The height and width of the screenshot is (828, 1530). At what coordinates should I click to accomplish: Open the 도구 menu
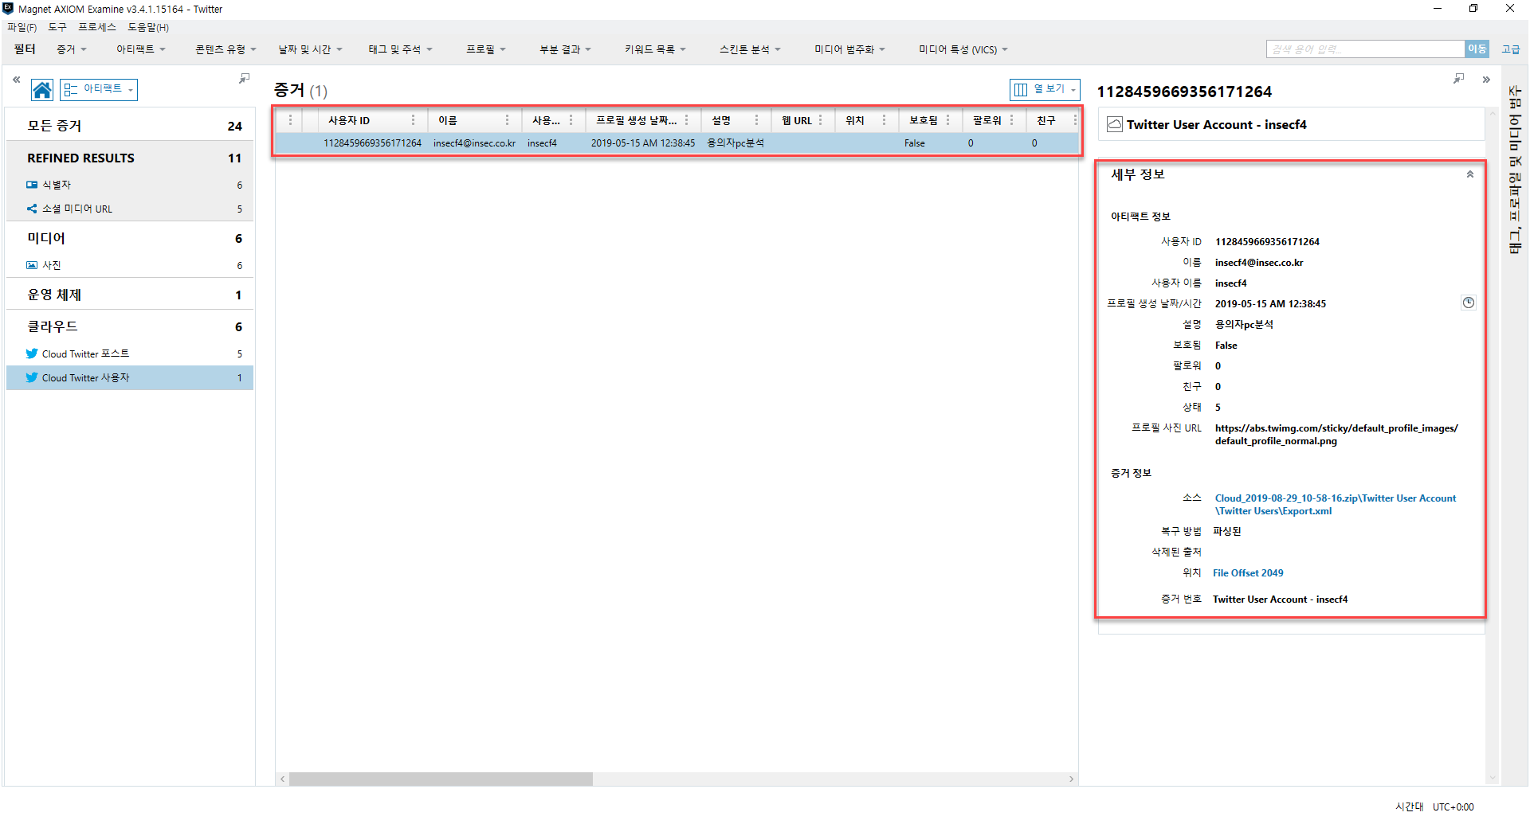[57, 27]
